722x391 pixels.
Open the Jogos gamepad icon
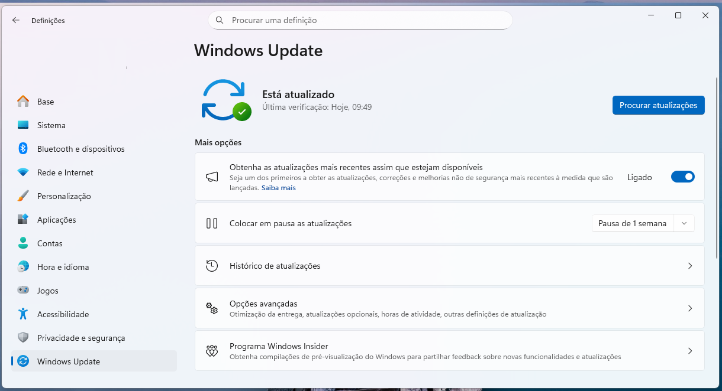click(x=23, y=291)
